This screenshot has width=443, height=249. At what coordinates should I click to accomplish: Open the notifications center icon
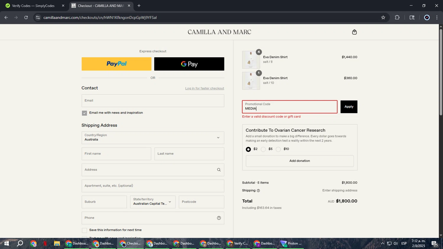click(434, 244)
